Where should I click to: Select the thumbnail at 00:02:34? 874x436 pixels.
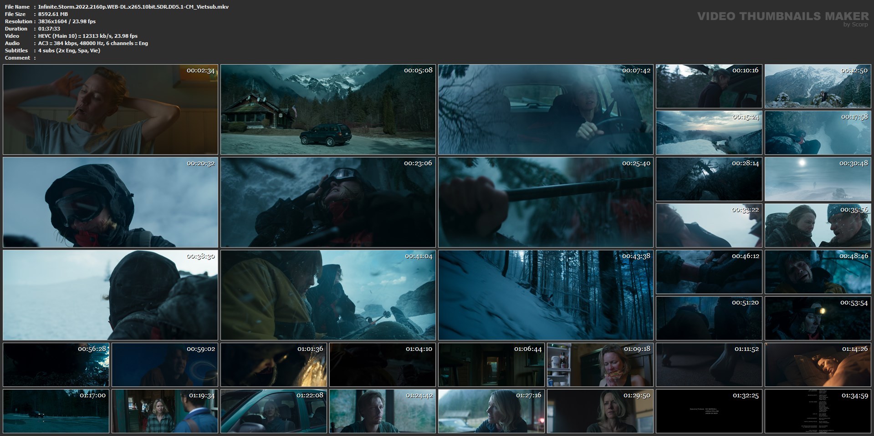[110, 109]
